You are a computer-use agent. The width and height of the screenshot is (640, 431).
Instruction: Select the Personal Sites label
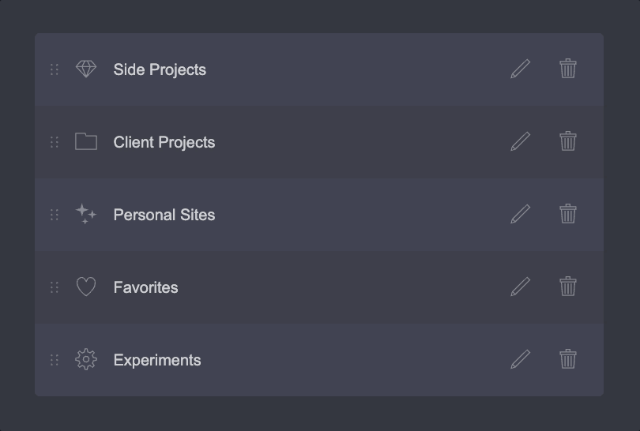(164, 215)
